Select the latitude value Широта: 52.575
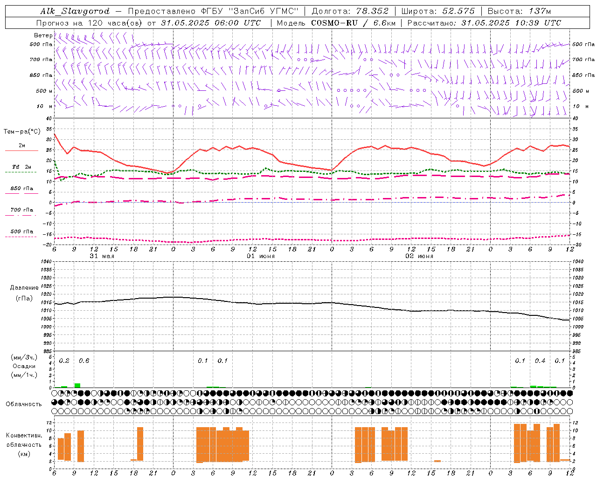Screen dimensions: 597x477 coord(438,11)
